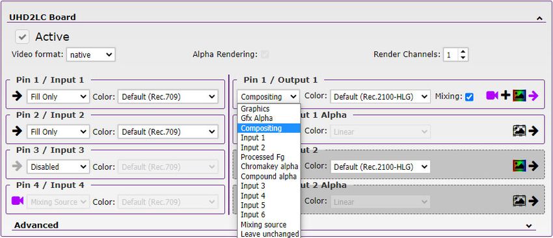Click Output 2 Alpha Linear color dropdown

[380, 202]
